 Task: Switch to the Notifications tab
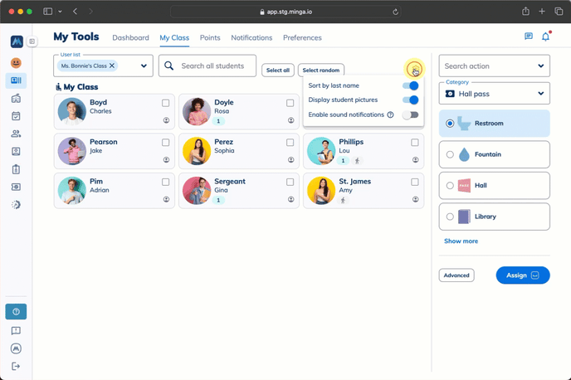pyautogui.click(x=251, y=37)
